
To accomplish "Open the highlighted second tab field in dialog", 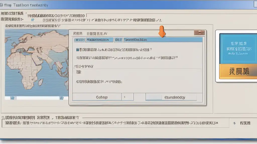I will [100, 40].
